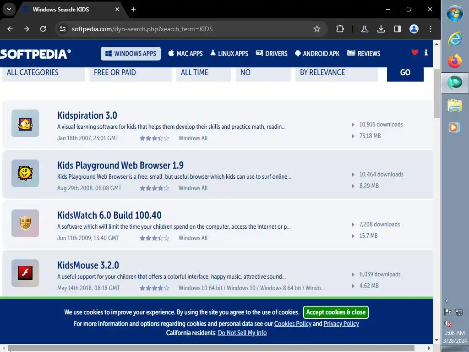Viewport: 469px width, 352px height.
Task: Go back with the browser back arrow
Action: pos(10,29)
